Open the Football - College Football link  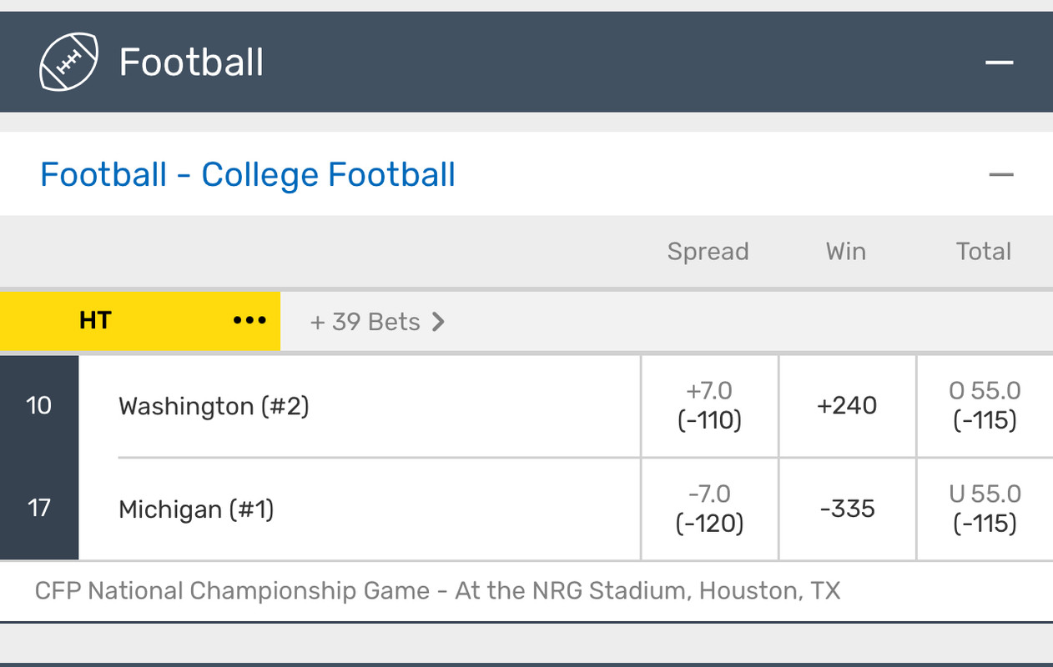click(248, 175)
